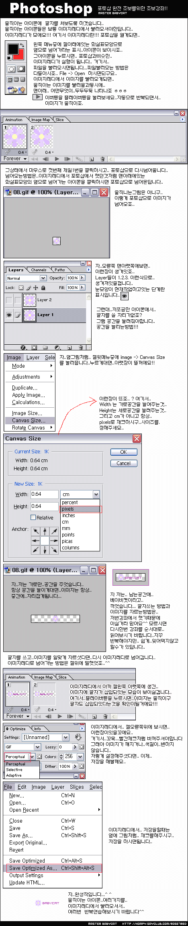Click tween icon in flower-frames Animation palette
Image resolution: width=188 pixels, height=926 pixels.
[79, 159]
